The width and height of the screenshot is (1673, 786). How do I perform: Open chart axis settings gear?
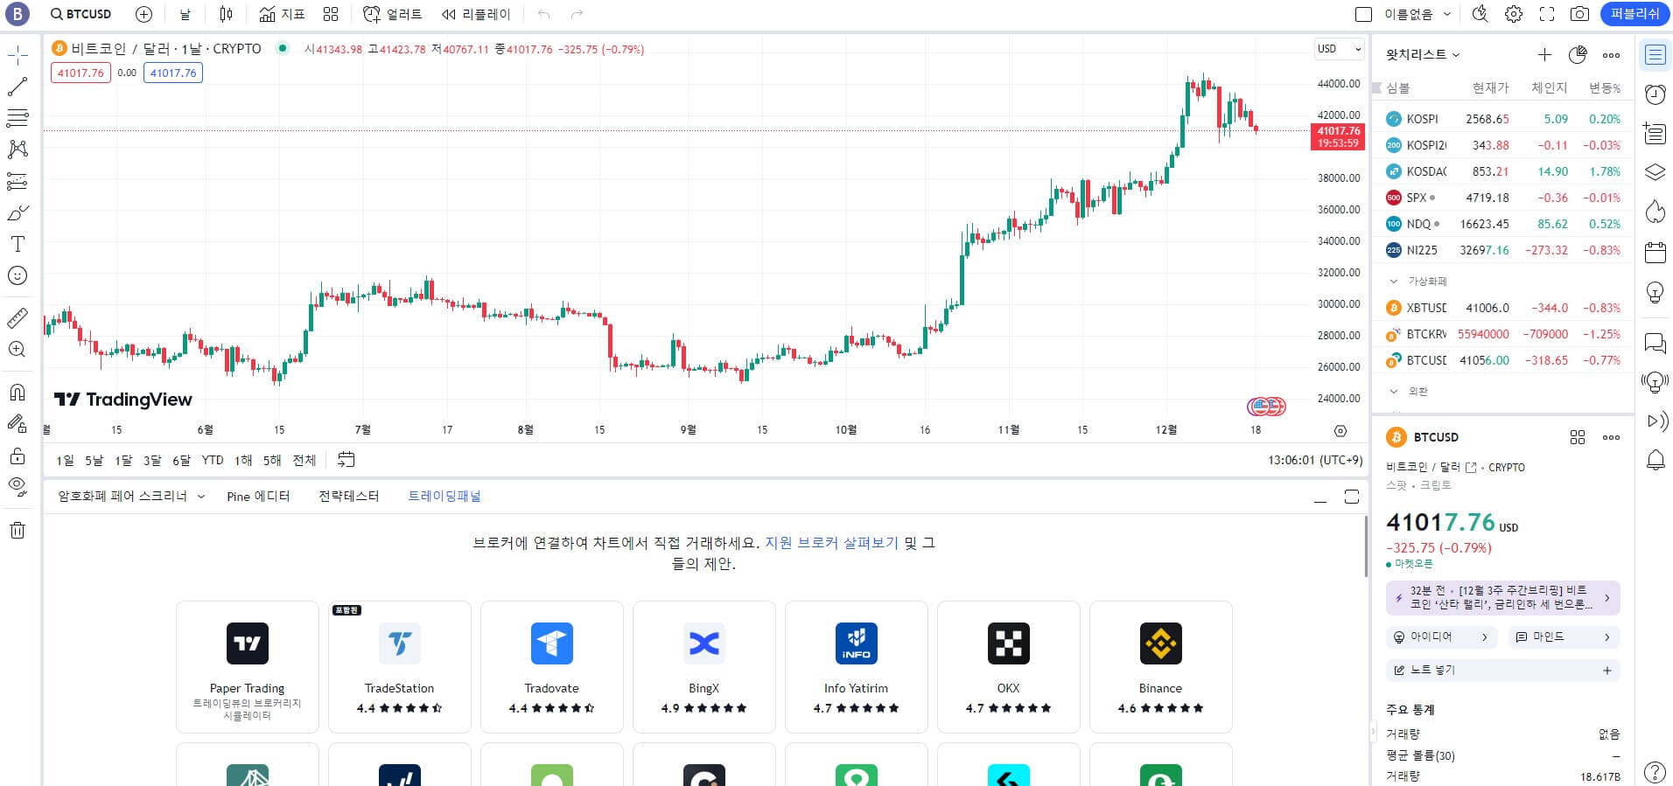[x=1340, y=430]
